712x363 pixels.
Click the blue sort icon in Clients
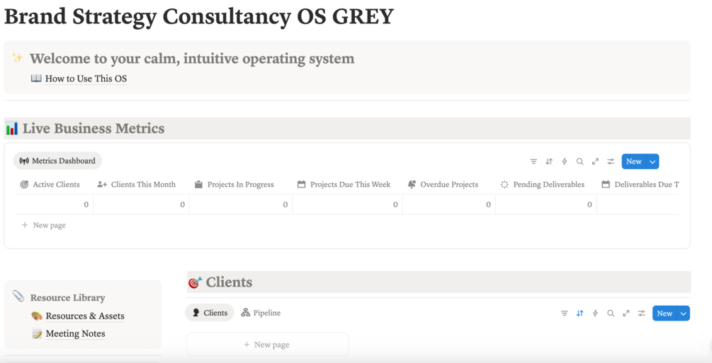[x=580, y=313]
